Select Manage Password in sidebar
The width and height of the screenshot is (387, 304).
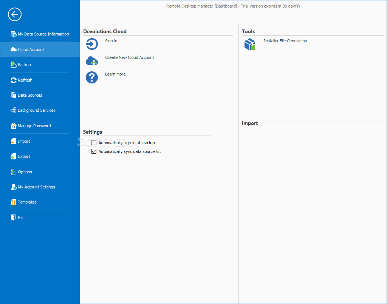(x=40, y=126)
